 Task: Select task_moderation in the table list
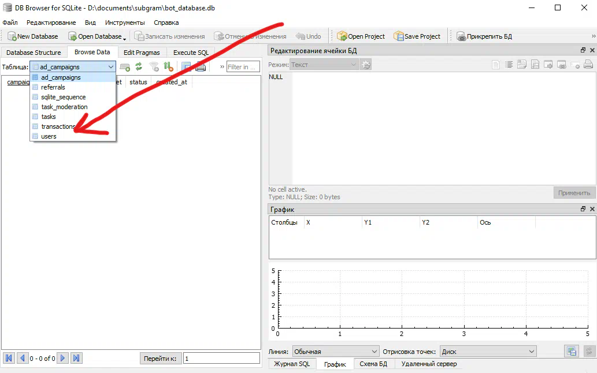73,107
